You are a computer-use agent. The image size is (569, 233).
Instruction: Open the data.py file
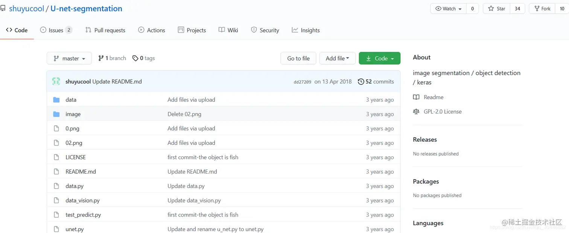[75, 186]
